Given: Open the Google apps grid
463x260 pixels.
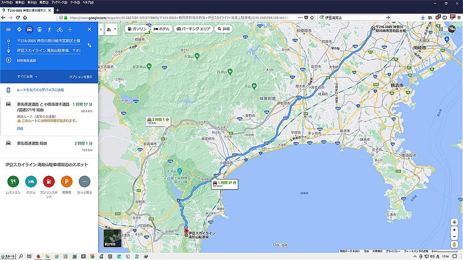Looking at the screenshot, I should click(x=441, y=29).
